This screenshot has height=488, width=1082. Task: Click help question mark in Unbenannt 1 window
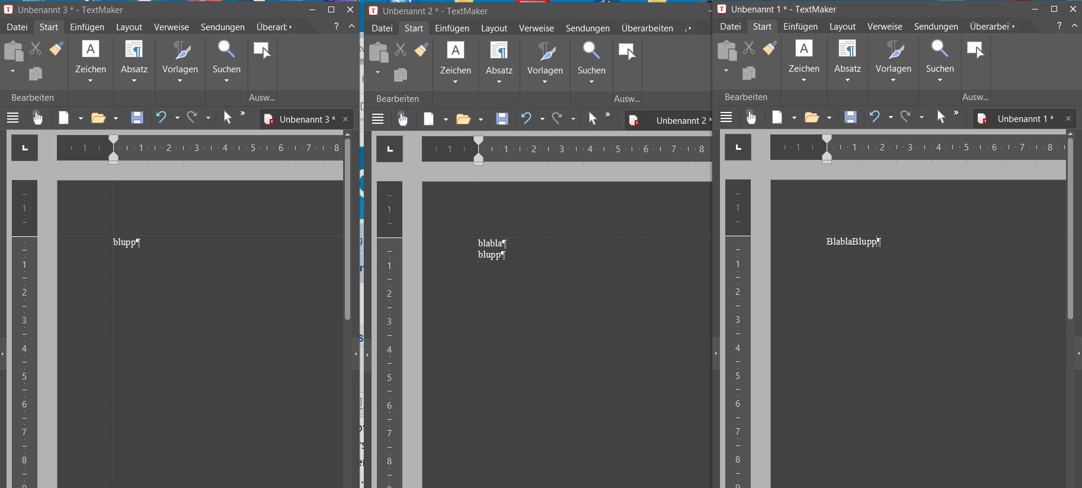coord(1059,25)
